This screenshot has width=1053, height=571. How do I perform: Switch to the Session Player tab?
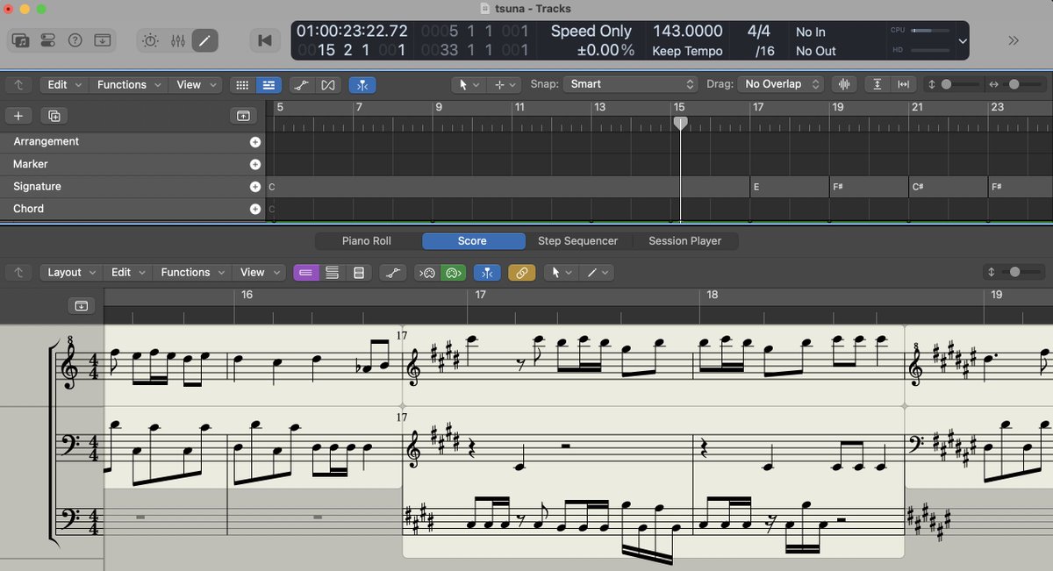[x=684, y=241]
